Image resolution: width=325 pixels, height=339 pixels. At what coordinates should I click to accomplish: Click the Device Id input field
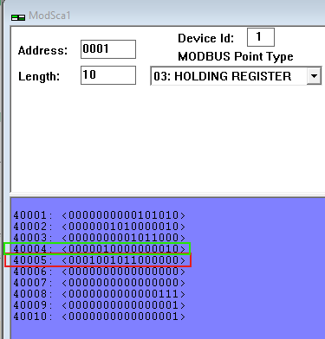(x=261, y=37)
